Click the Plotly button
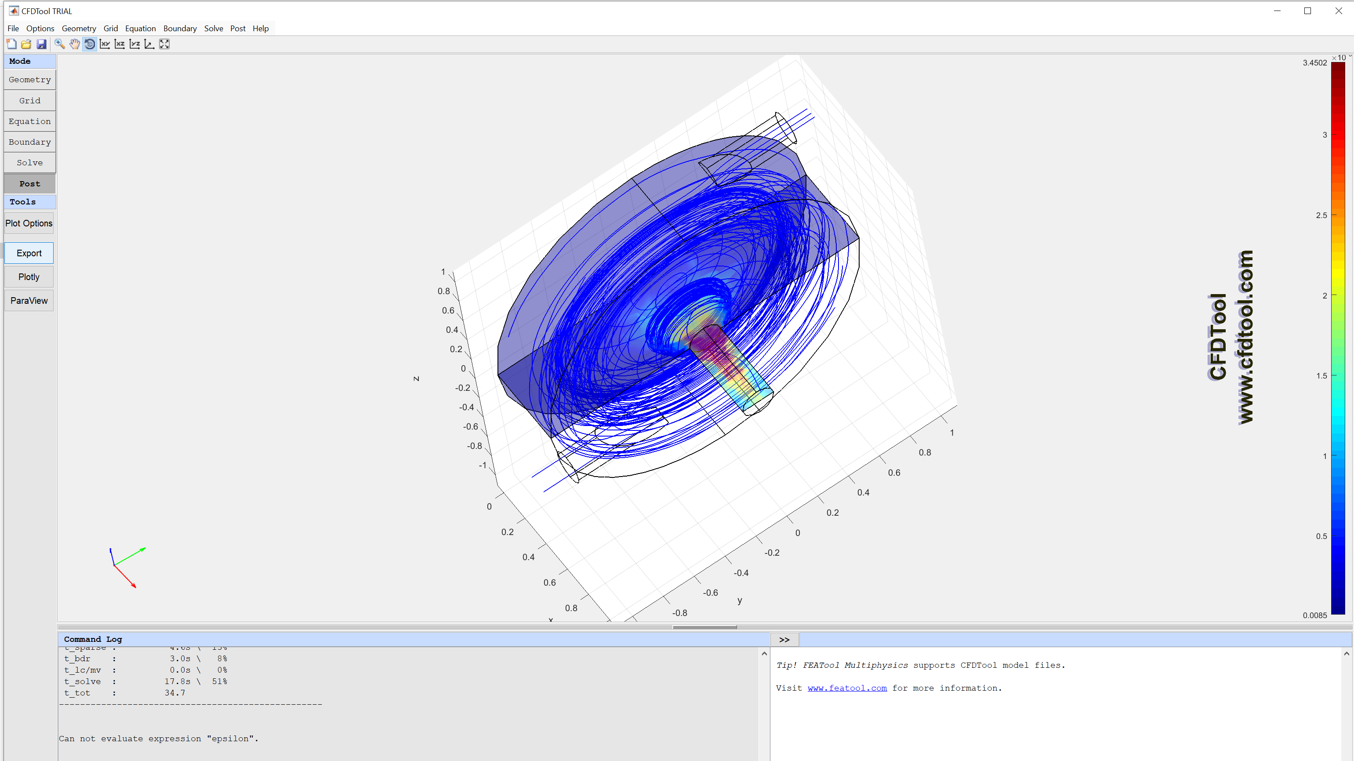Viewport: 1354px width, 761px height. [x=29, y=277]
